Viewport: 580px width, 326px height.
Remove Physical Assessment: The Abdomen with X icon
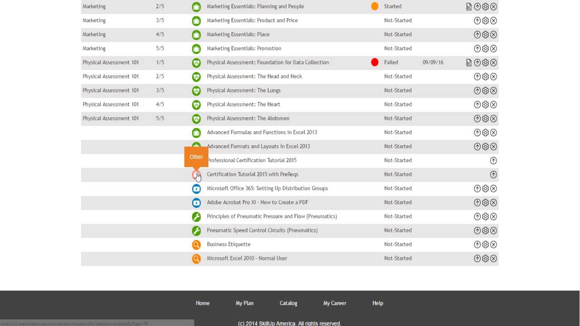493,119
